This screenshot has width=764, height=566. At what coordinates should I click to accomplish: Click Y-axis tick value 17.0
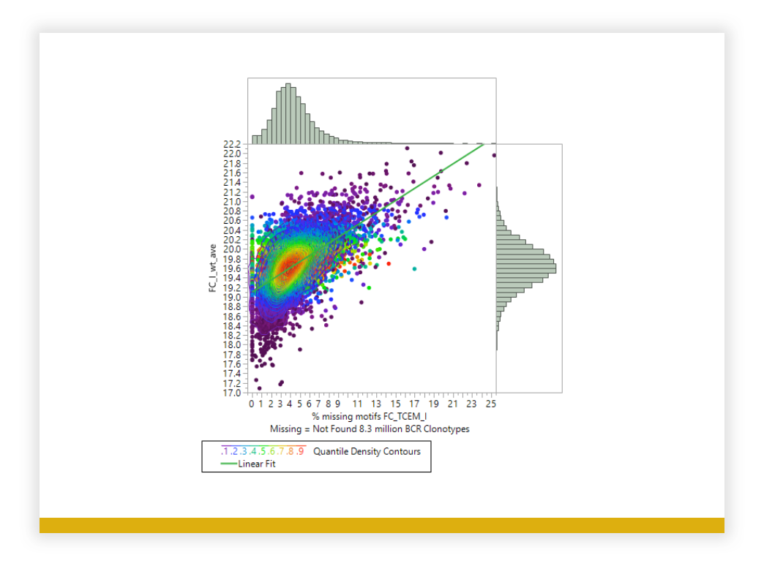point(232,393)
